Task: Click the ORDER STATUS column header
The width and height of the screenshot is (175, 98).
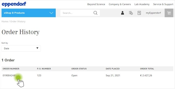Action: (x=79, y=69)
